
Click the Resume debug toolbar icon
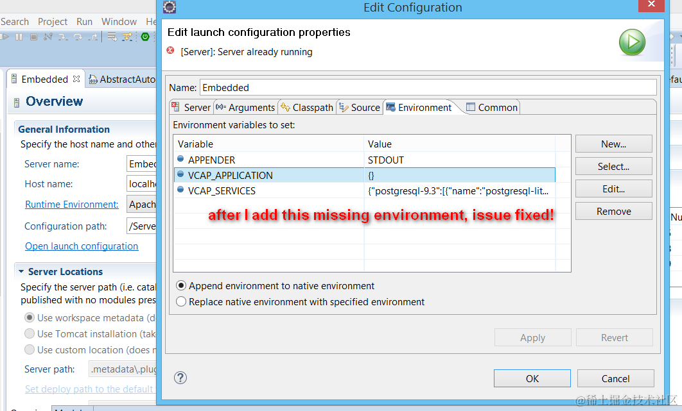(4, 37)
